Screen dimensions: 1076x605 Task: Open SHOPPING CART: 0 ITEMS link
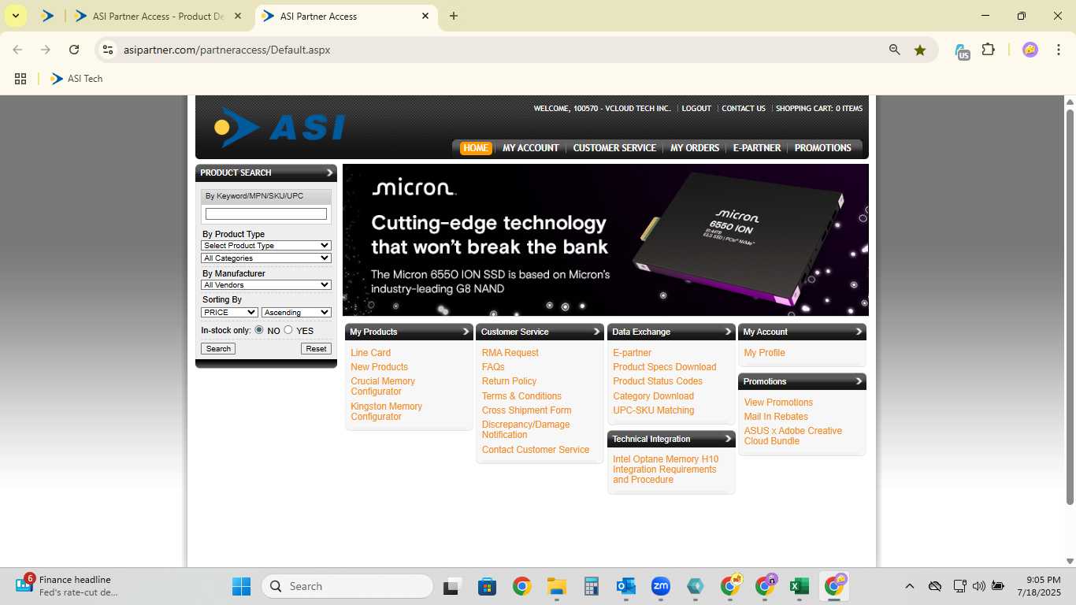click(819, 109)
